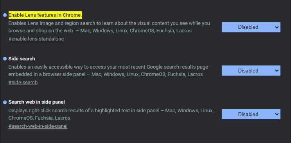The height and width of the screenshot is (143, 291).
Task: Click the chevron arrow on the Side search dropdown
Action: point(277,71)
